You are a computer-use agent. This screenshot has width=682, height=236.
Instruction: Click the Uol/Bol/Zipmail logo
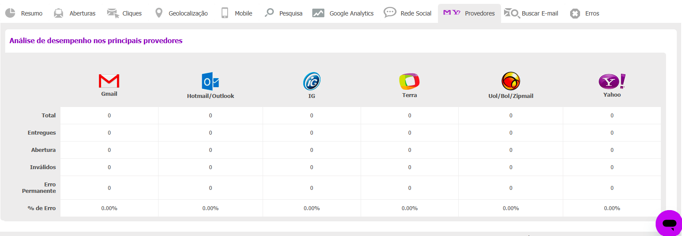(x=511, y=81)
